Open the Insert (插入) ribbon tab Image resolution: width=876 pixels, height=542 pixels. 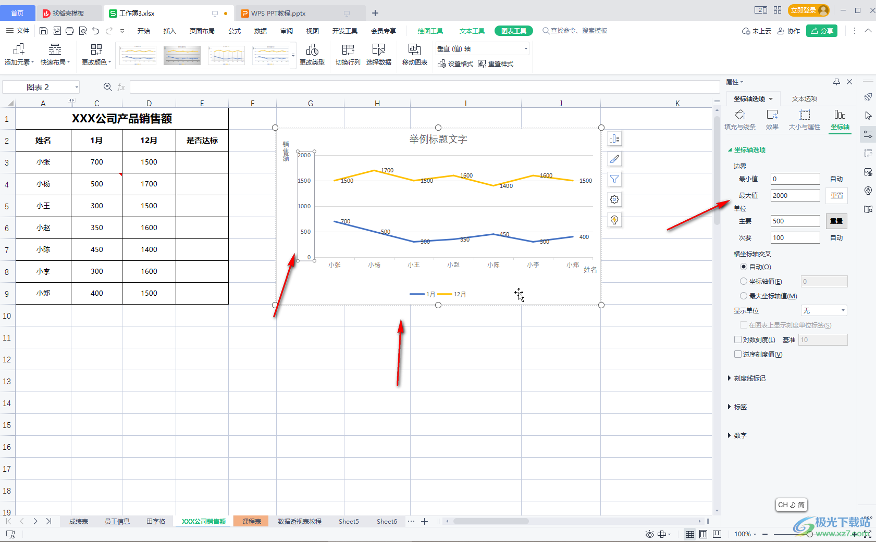(x=170, y=31)
